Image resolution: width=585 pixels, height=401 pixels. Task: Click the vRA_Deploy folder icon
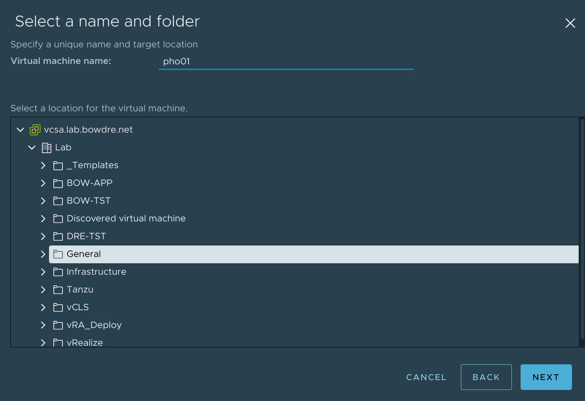click(x=58, y=325)
